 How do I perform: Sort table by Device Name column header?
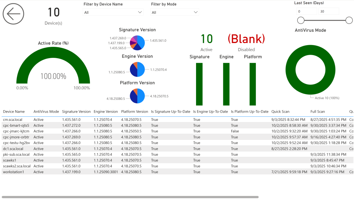[14, 112]
